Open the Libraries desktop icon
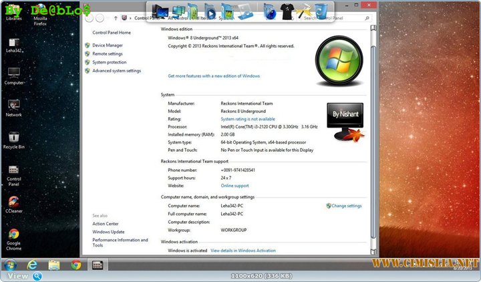The height and width of the screenshot is (282, 481). pos(13,9)
